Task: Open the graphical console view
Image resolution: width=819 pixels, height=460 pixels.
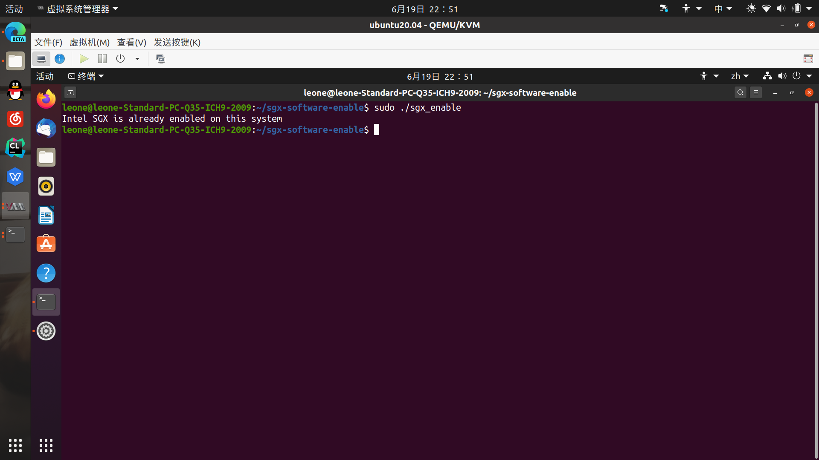Action: point(41,59)
